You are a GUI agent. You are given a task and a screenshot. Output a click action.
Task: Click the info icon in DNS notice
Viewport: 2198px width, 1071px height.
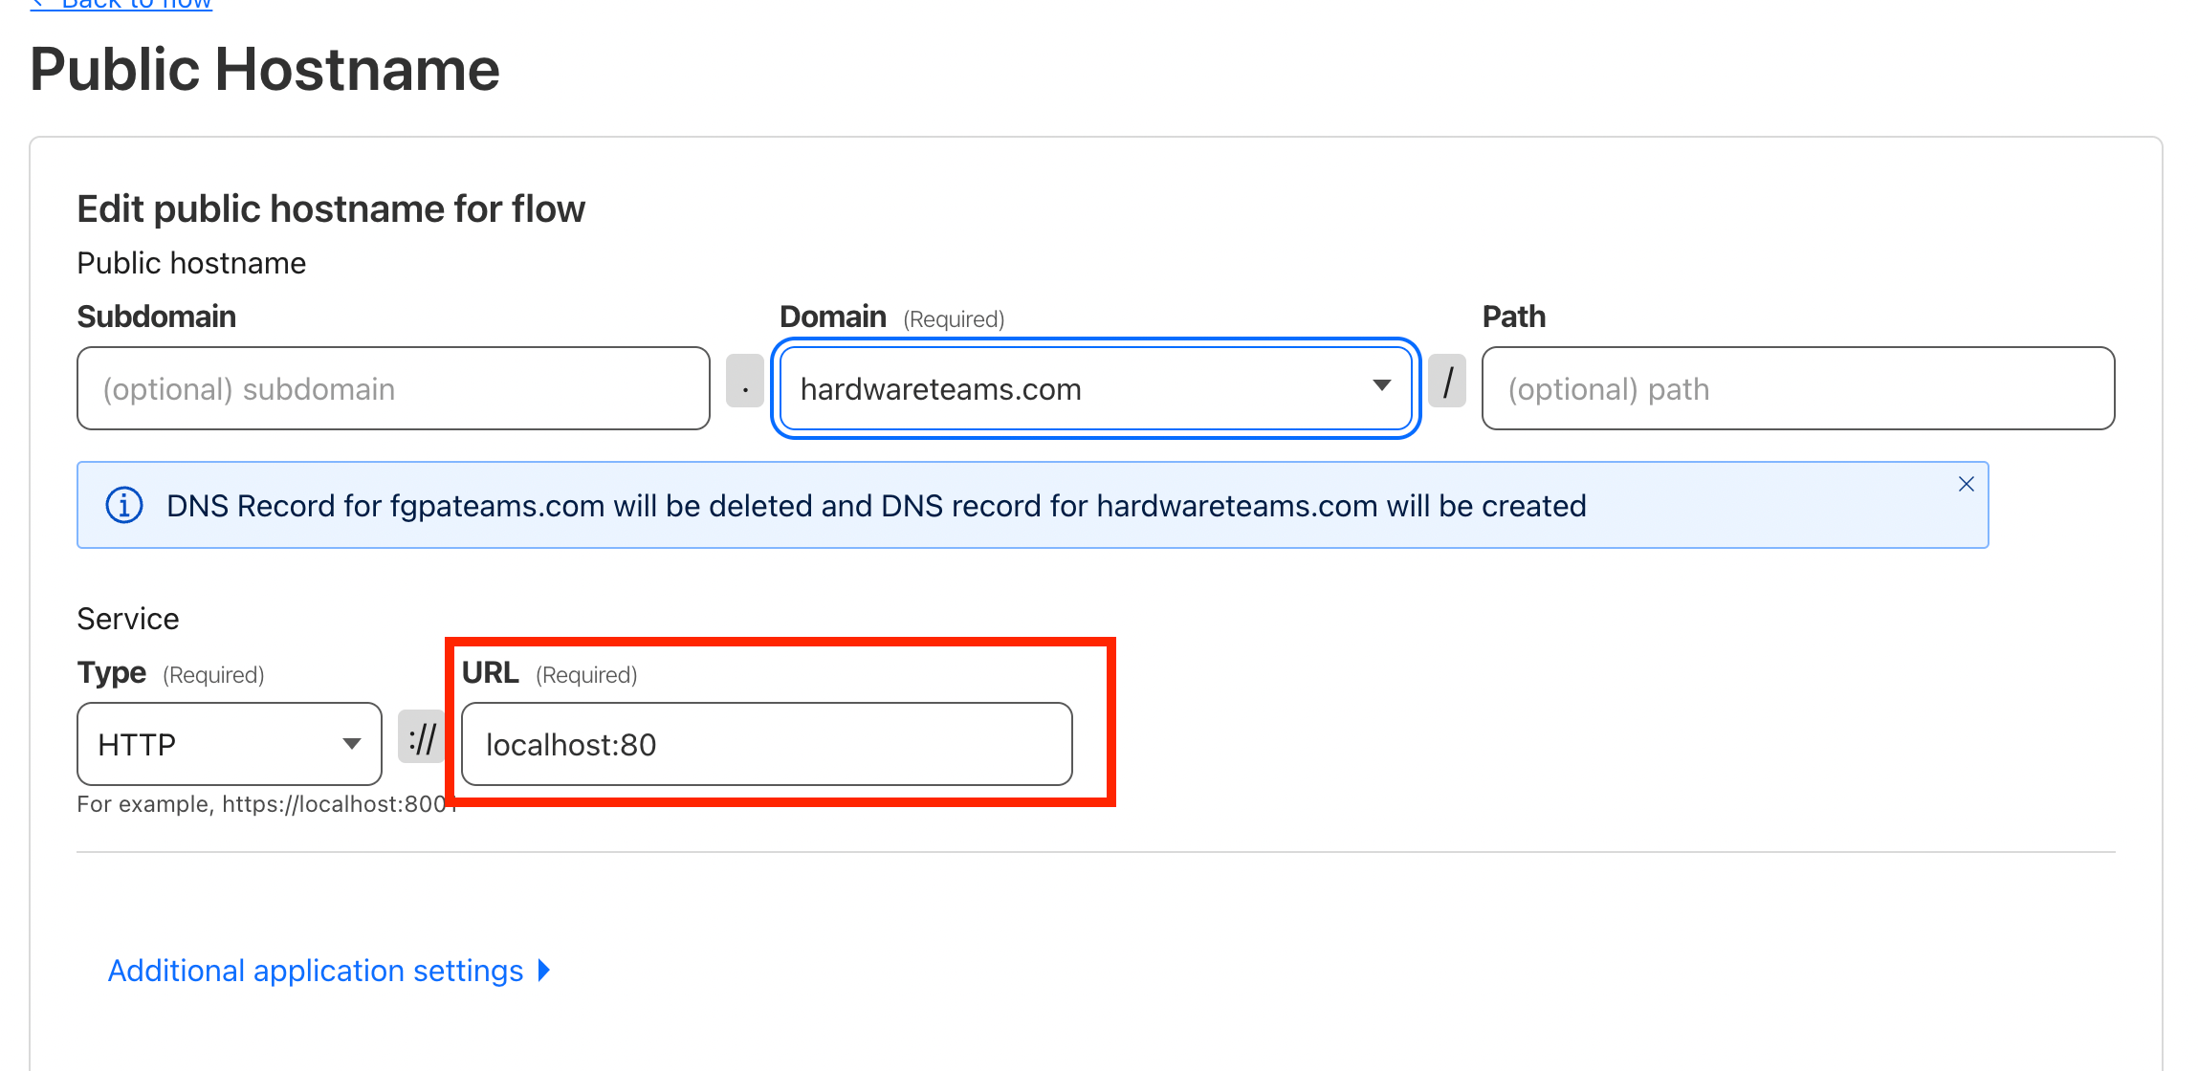point(124,505)
